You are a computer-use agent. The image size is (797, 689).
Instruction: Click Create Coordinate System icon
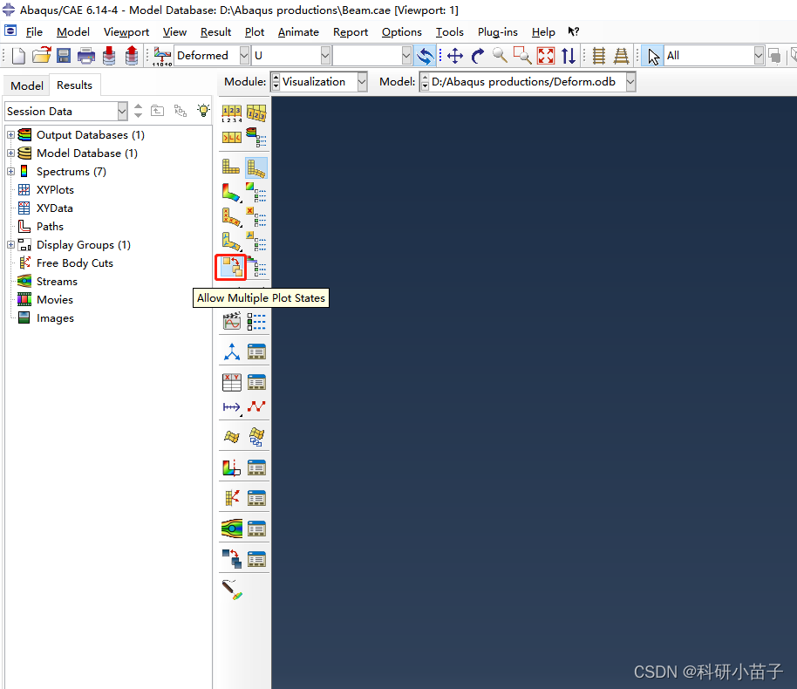(x=232, y=351)
